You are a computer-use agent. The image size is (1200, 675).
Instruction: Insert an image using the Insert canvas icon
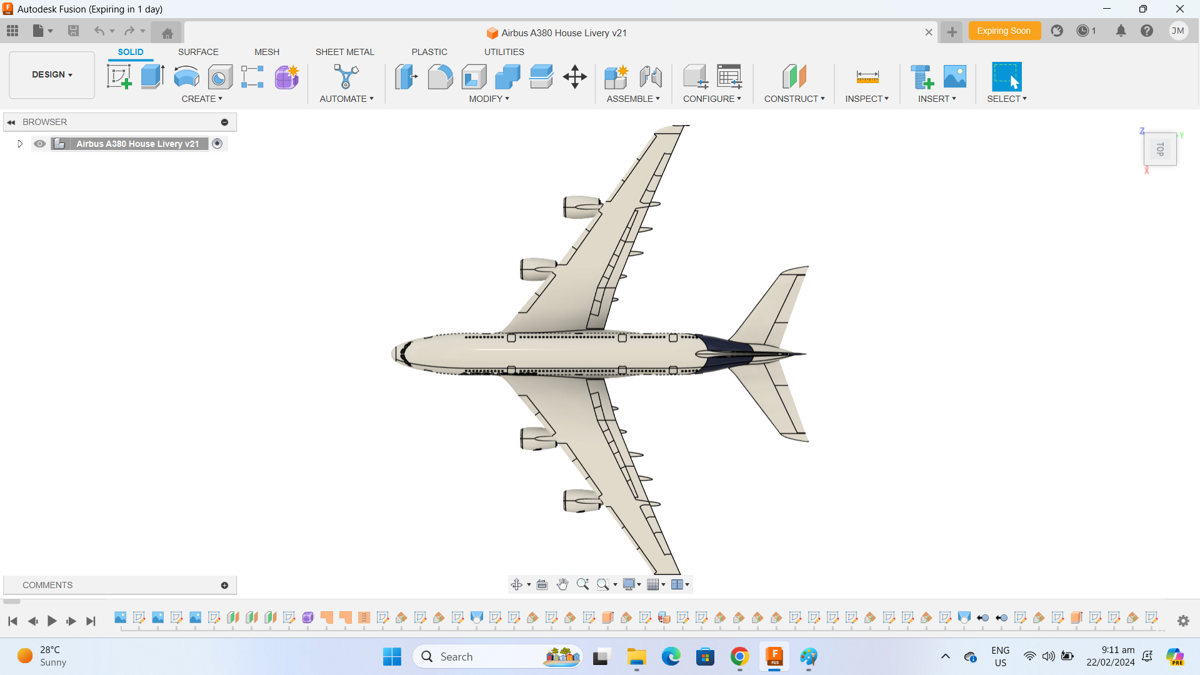tap(954, 76)
